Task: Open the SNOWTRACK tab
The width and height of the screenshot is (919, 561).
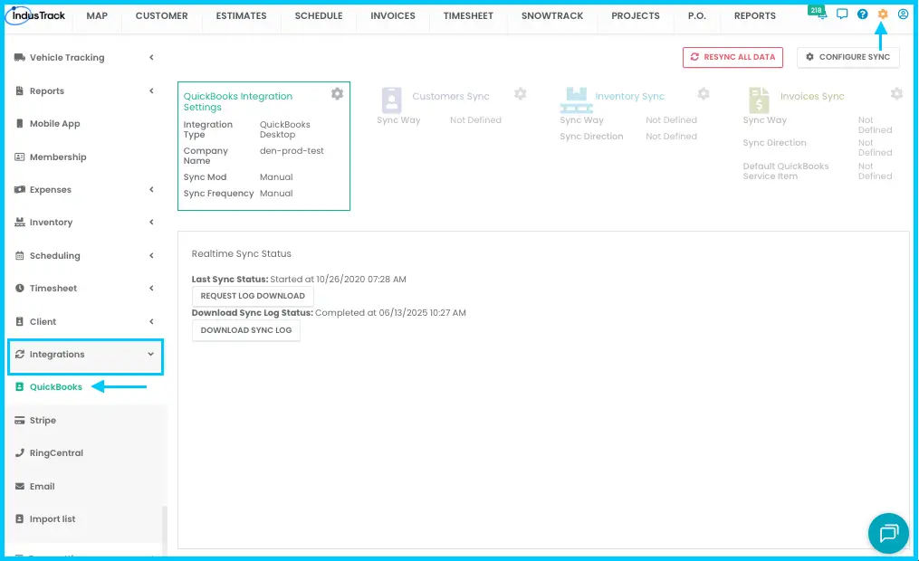Action: tap(552, 15)
